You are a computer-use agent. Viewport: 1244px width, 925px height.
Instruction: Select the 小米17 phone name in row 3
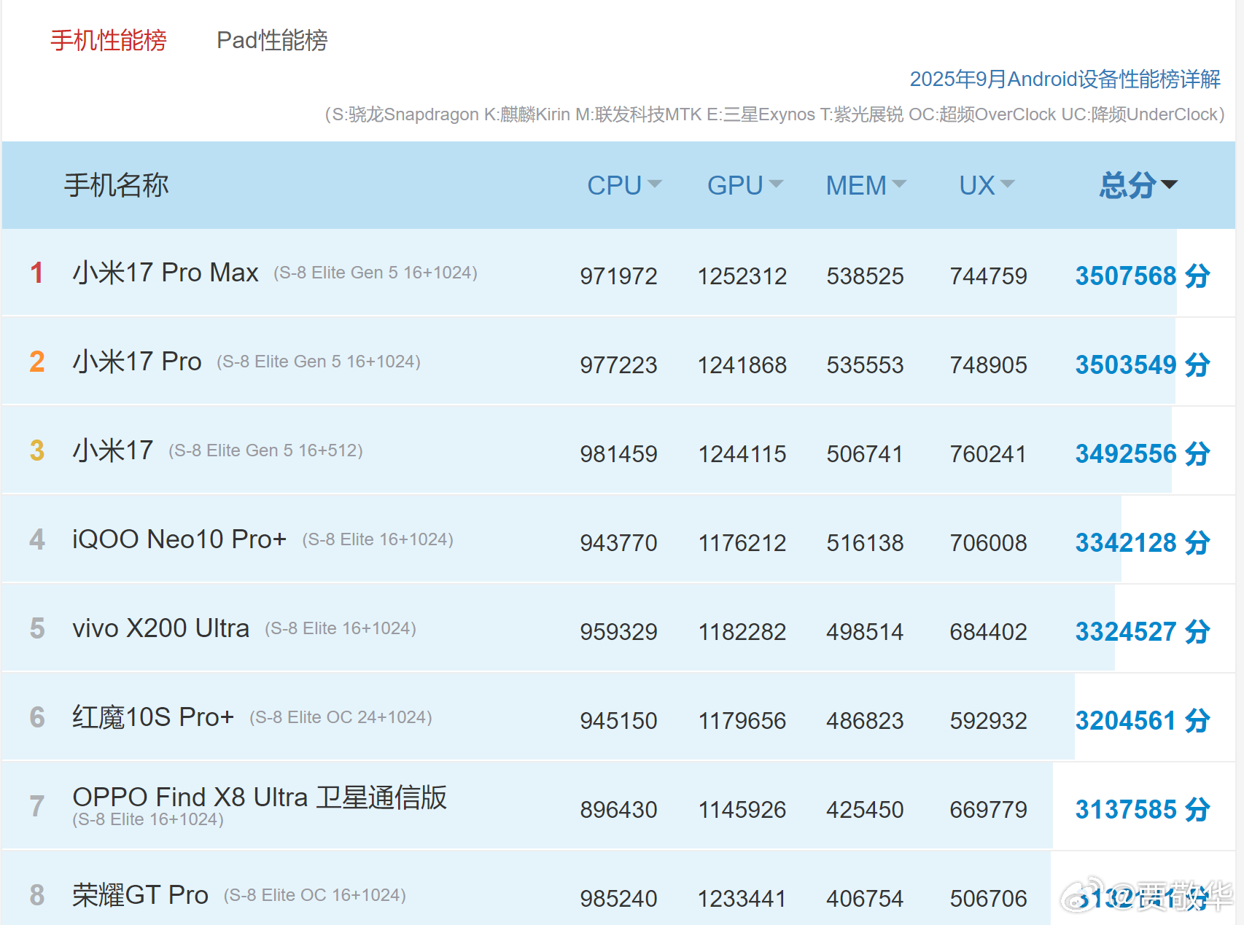[x=113, y=450]
